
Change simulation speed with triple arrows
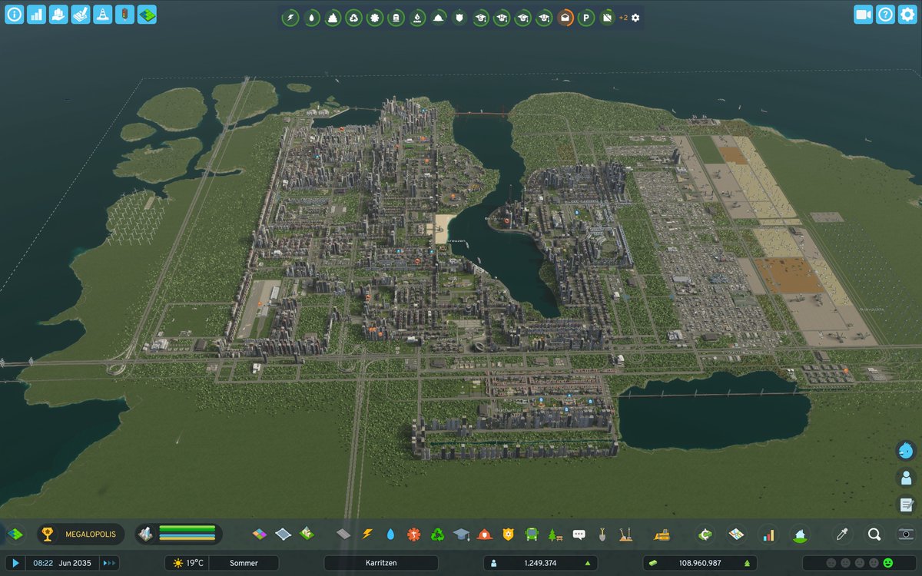[110, 563]
